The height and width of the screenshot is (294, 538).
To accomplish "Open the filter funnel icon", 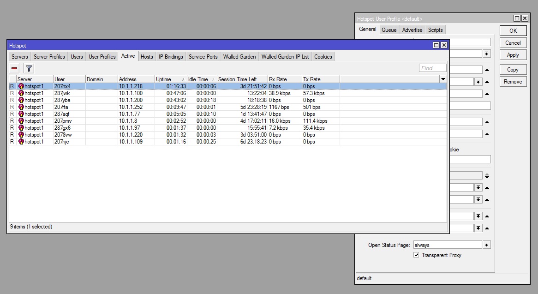I will 28,68.
